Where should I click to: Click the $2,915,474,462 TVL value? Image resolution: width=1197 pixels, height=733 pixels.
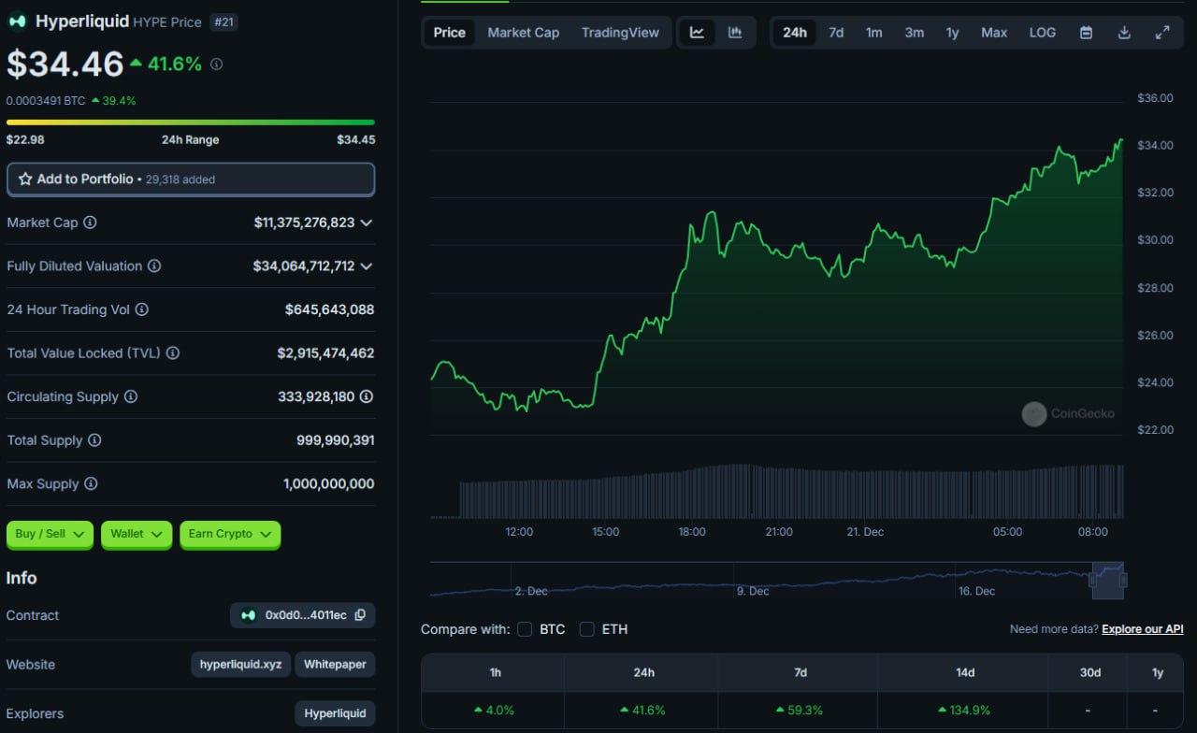tap(325, 352)
